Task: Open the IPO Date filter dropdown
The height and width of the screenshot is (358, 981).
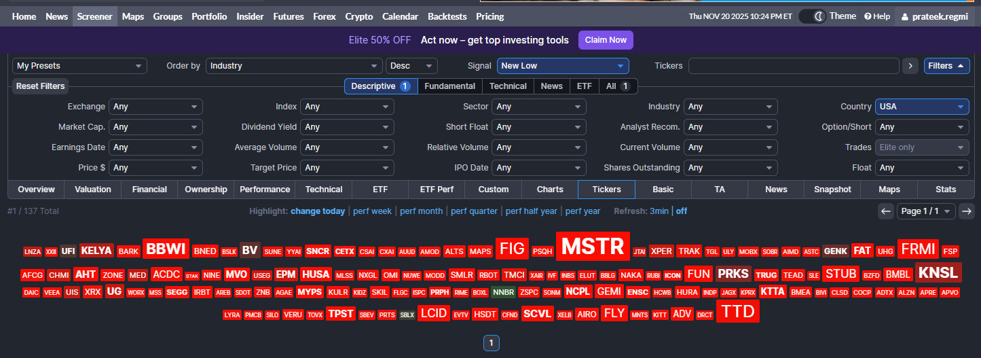Action: [x=539, y=168]
